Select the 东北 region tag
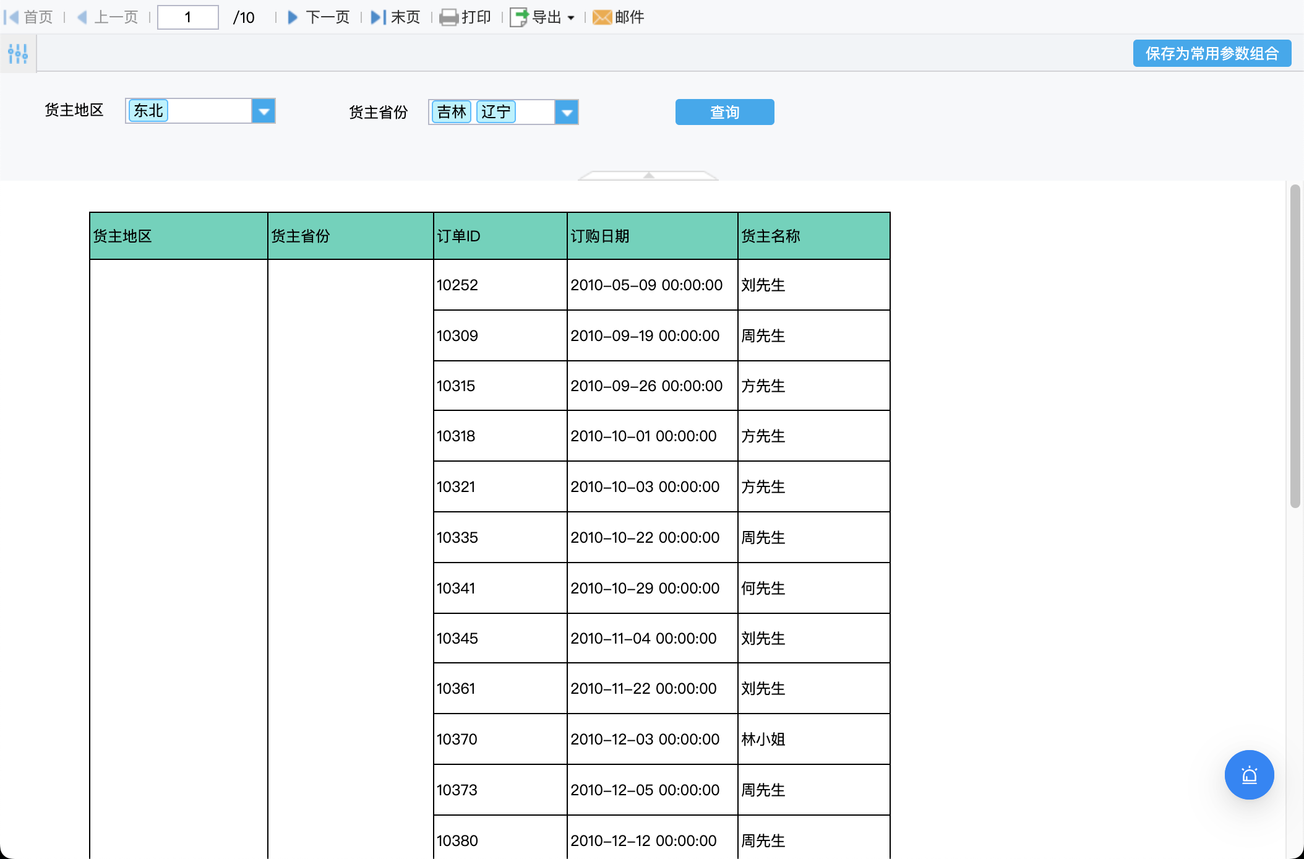This screenshot has width=1304, height=859. point(148,111)
